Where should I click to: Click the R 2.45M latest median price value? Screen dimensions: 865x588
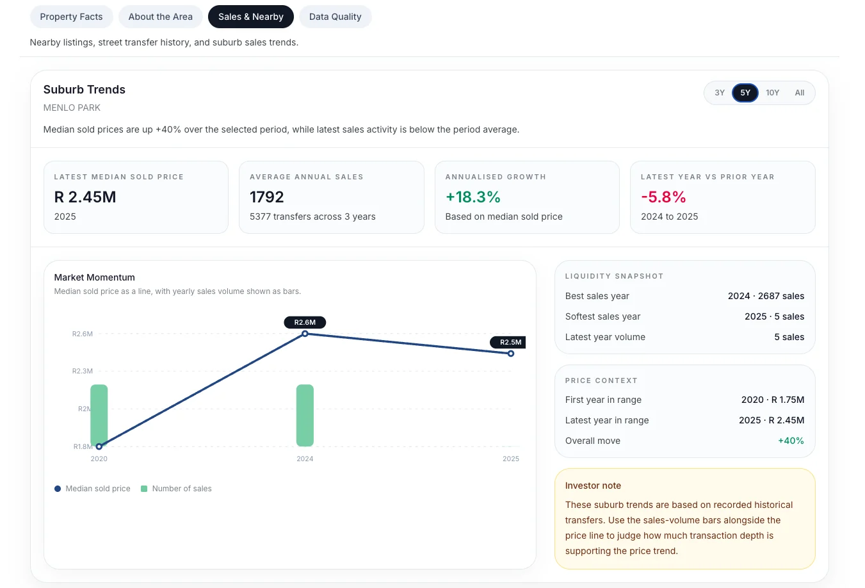[x=85, y=197]
